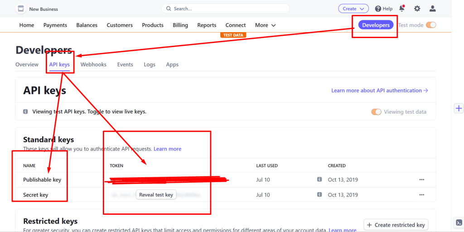Toggle Test mode switch in navigation bar
464x232 pixels.
[431, 25]
